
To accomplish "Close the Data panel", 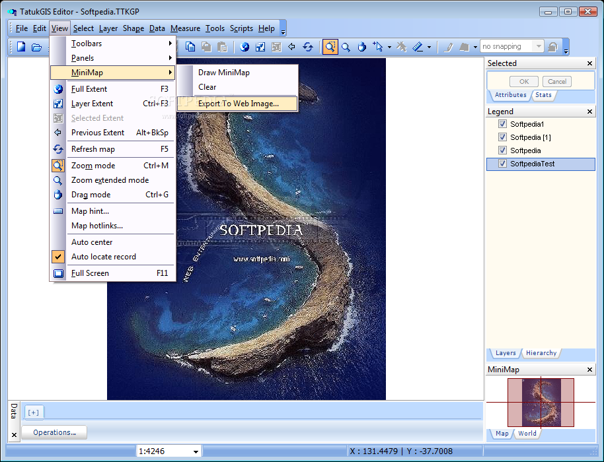I will (15, 435).
